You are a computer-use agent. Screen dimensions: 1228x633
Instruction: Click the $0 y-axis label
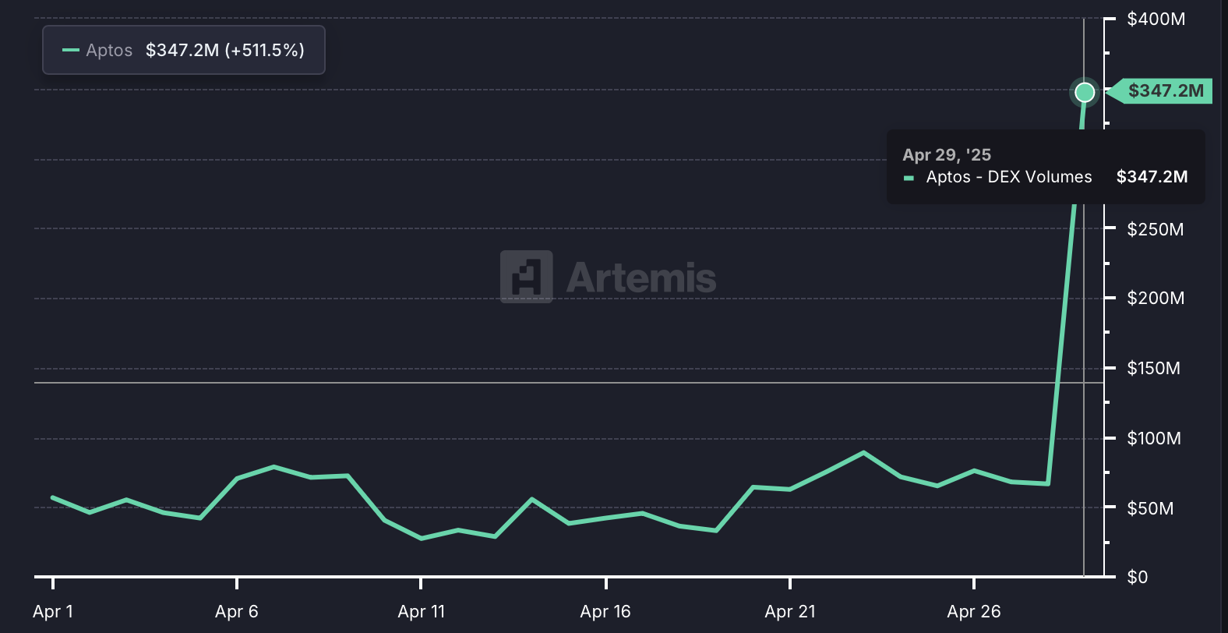point(1138,577)
